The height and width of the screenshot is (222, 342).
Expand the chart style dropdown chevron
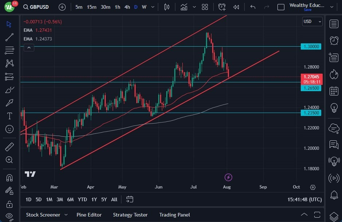[194, 7]
